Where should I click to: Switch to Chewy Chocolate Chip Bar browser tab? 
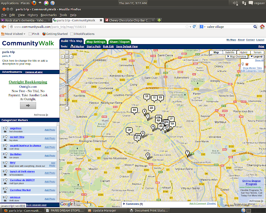(x=130, y=20)
